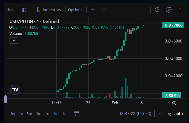The height and width of the screenshot is (123, 189).
Task: Click the 14:47 time axis label
Action: coord(56,103)
